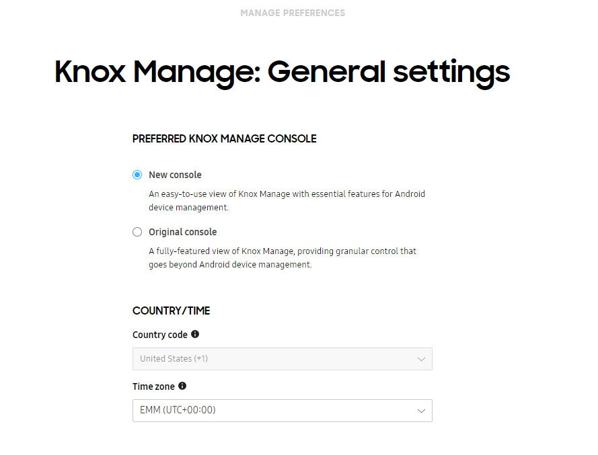The image size is (598, 455).
Task: Open the Country code dropdown field
Action: coord(282,359)
